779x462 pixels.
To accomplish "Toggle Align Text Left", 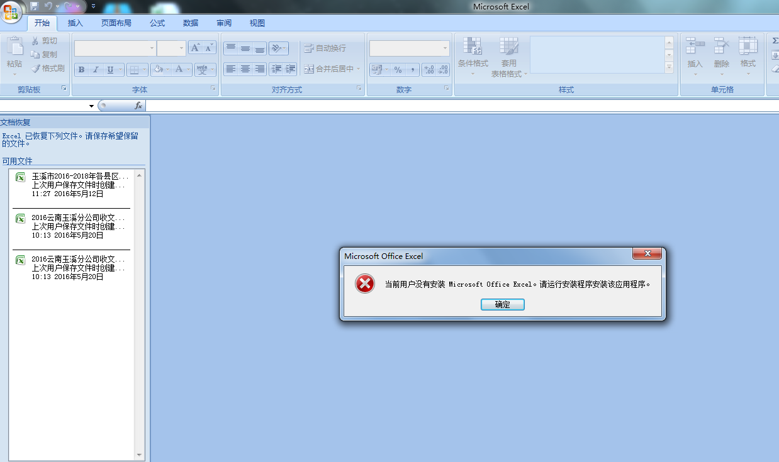I will coord(230,69).
